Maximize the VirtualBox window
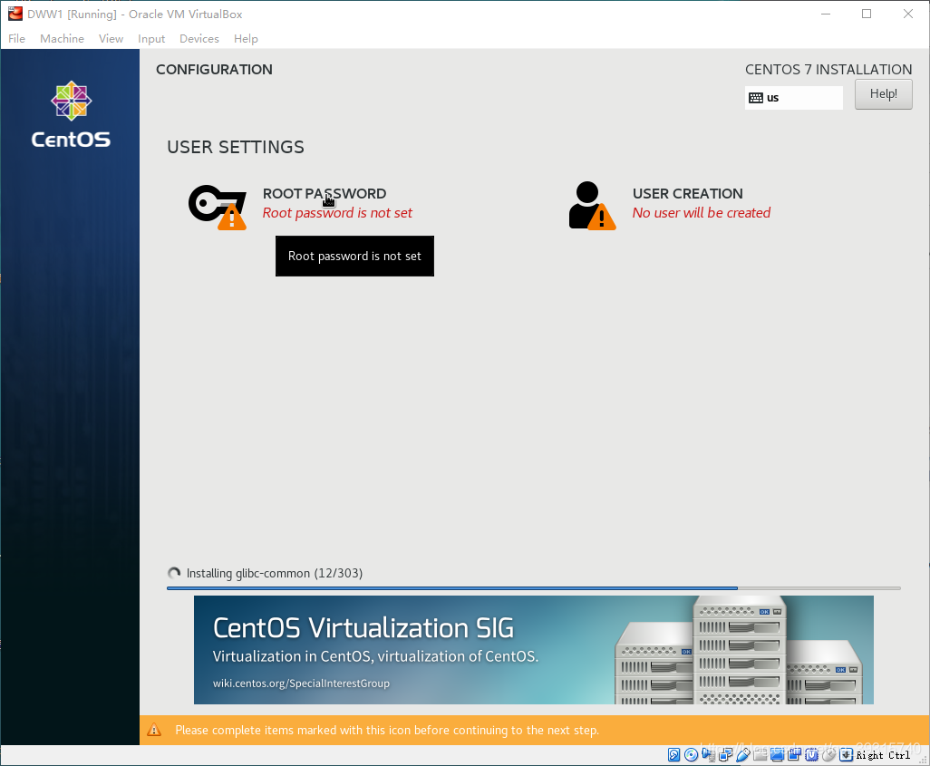The width and height of the screenshot is (930, 766). [x=867, y=14]
